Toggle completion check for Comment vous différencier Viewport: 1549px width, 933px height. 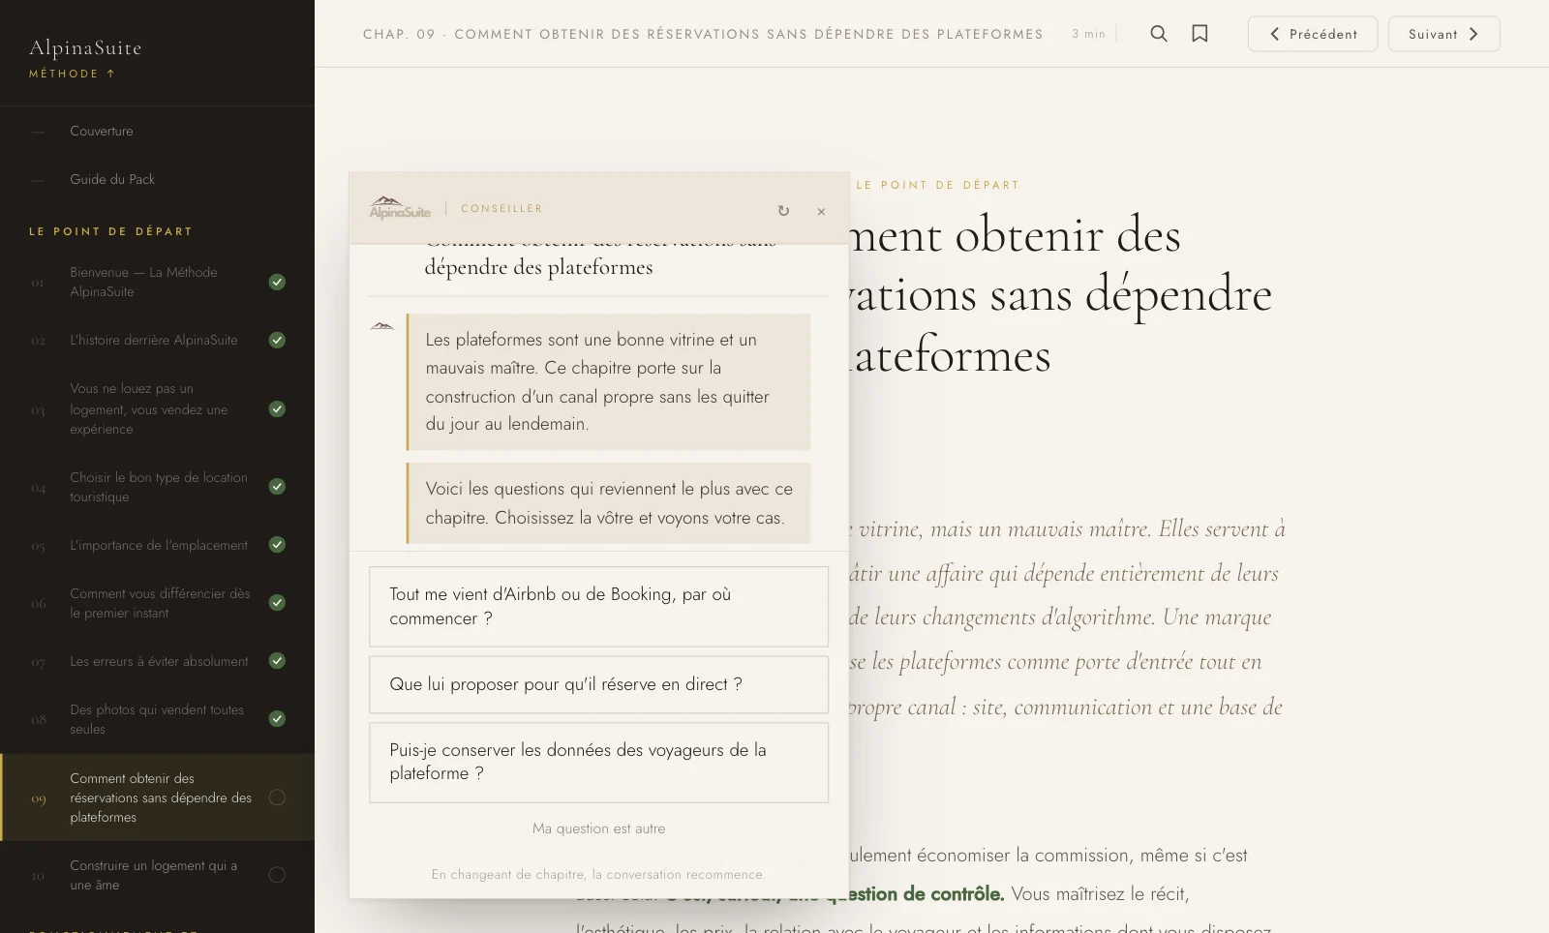point(277,602)
